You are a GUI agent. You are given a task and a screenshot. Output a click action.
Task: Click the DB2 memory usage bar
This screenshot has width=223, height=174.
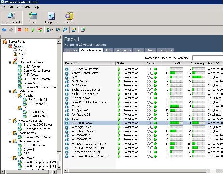point(199,77)
